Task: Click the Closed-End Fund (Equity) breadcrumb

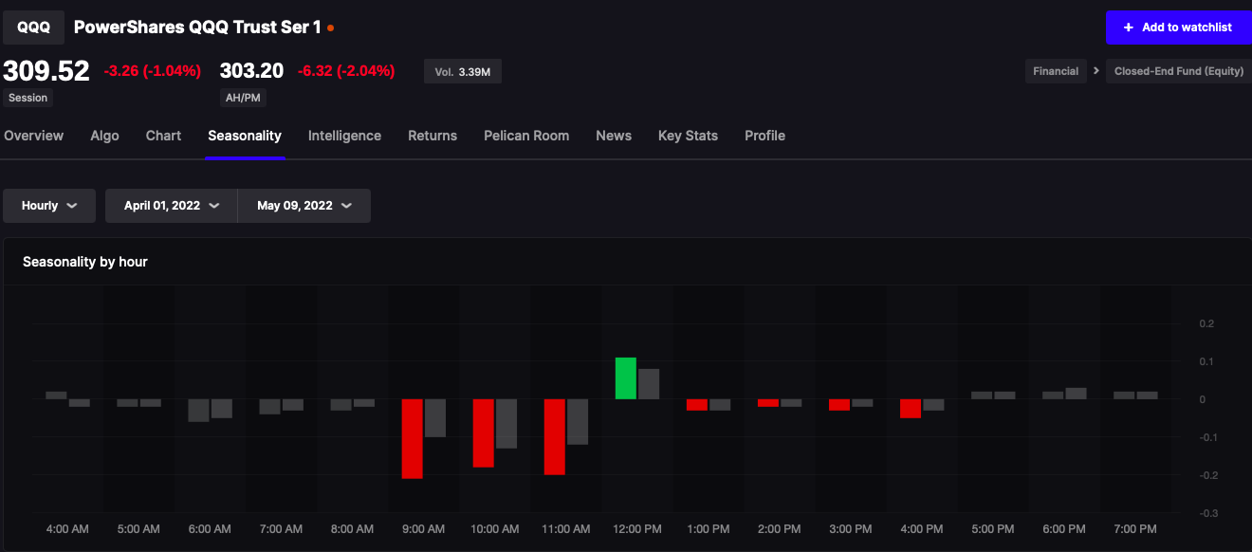Action: point(1178,71)
